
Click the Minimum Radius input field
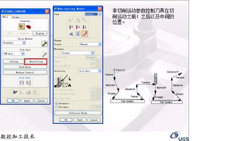pos(96,66)
